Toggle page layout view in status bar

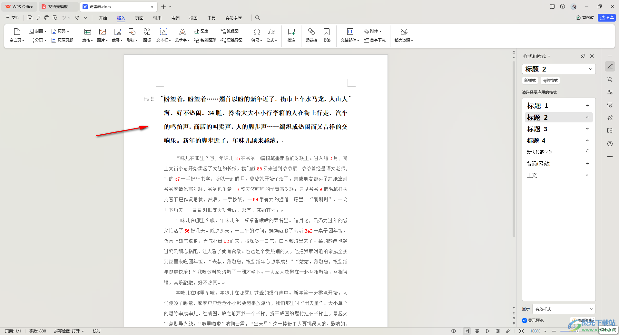[467, 331]
